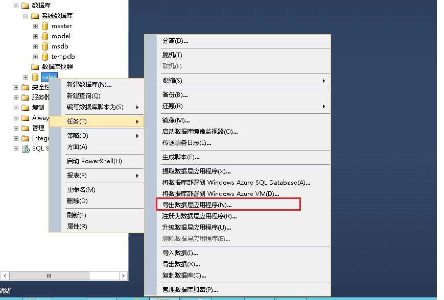Choose 属性(R) from context menu
Viewport: 444px width, 300px height.
click(97, 227)
